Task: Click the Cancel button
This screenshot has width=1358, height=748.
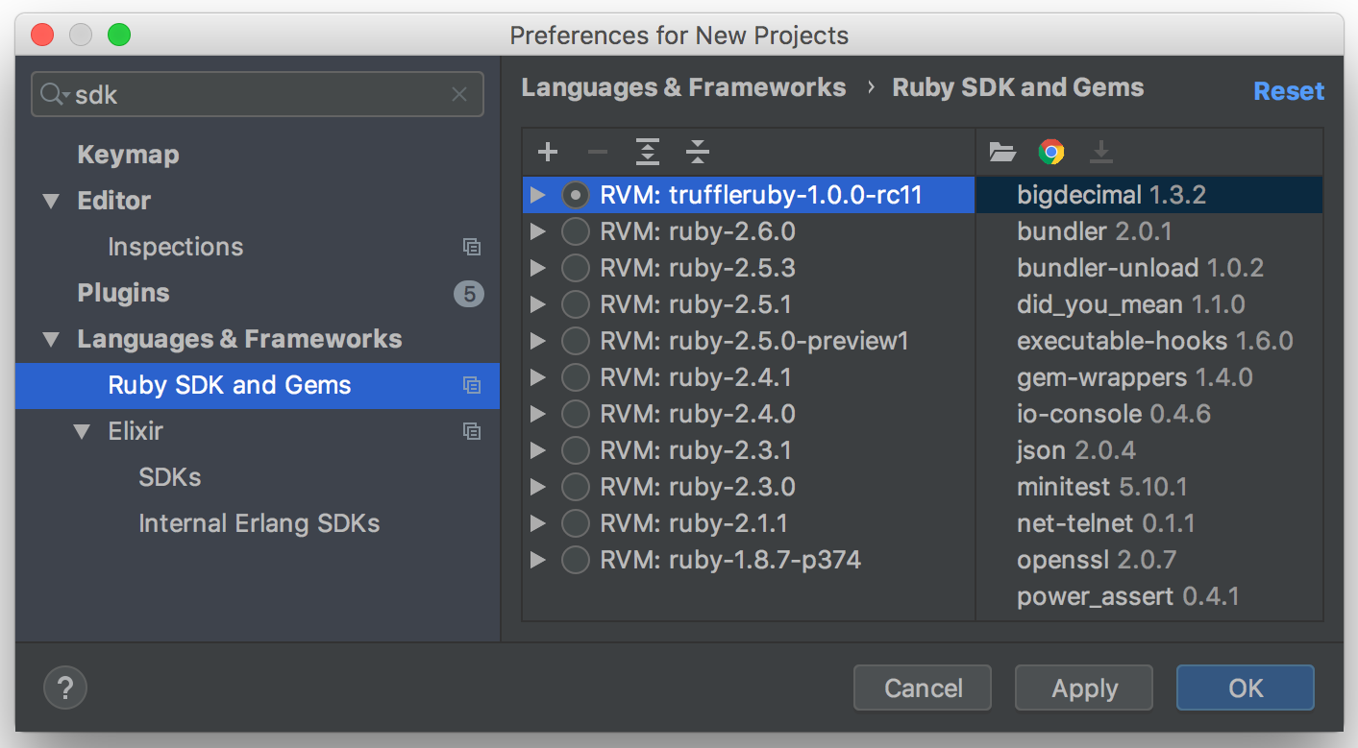Action: pos(923,688)
